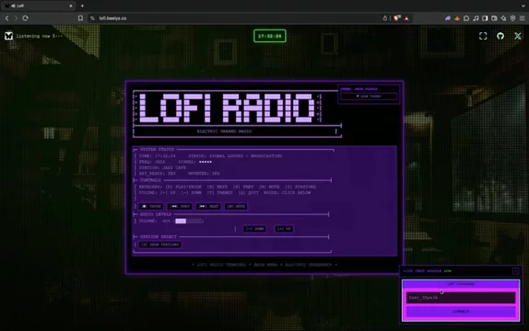The height and width of the screenshot is (331, 529).
Task: Toggle the browser sidebar panel
Action: click(x=485, y=18)
